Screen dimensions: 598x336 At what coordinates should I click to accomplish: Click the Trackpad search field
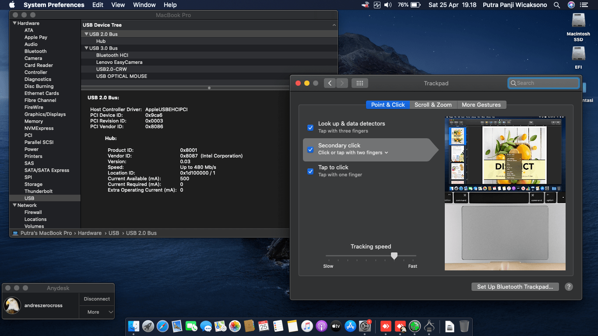point(544,83)
